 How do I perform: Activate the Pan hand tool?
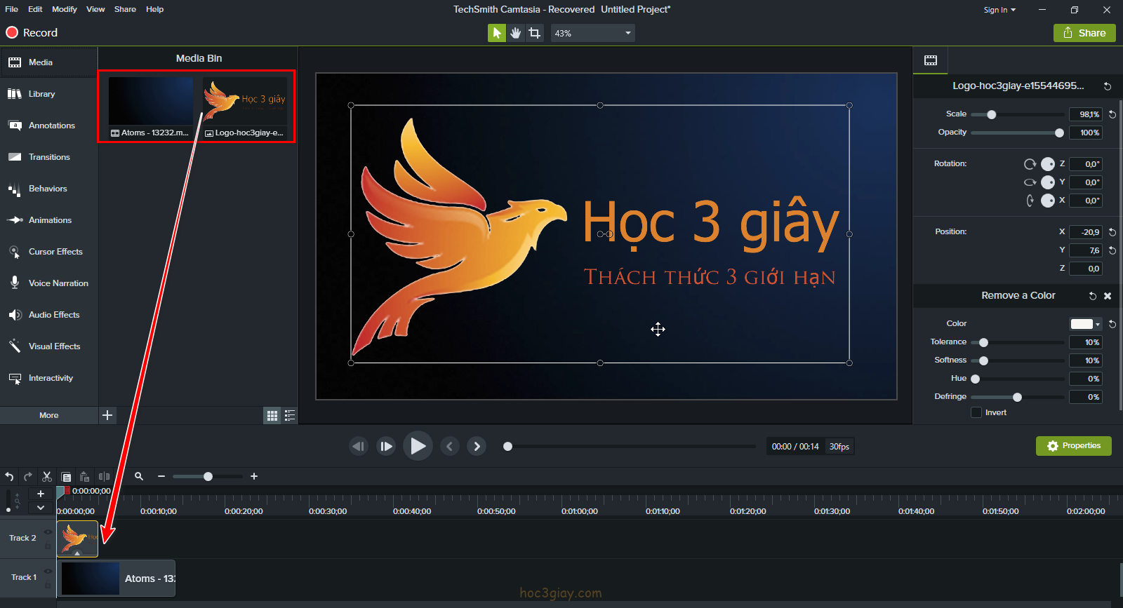tap(516, 33)
